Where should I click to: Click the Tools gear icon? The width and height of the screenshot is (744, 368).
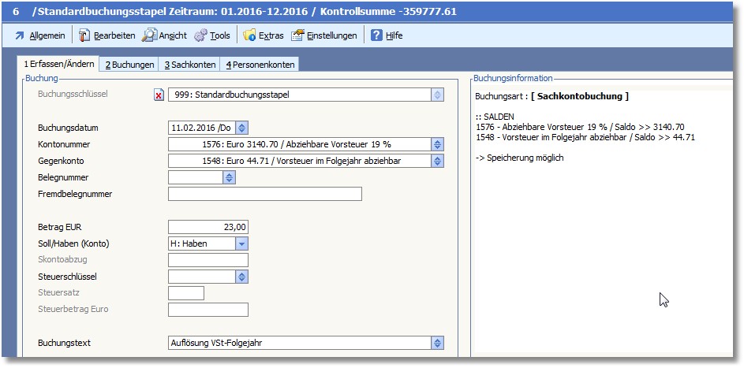pos(200,35)
